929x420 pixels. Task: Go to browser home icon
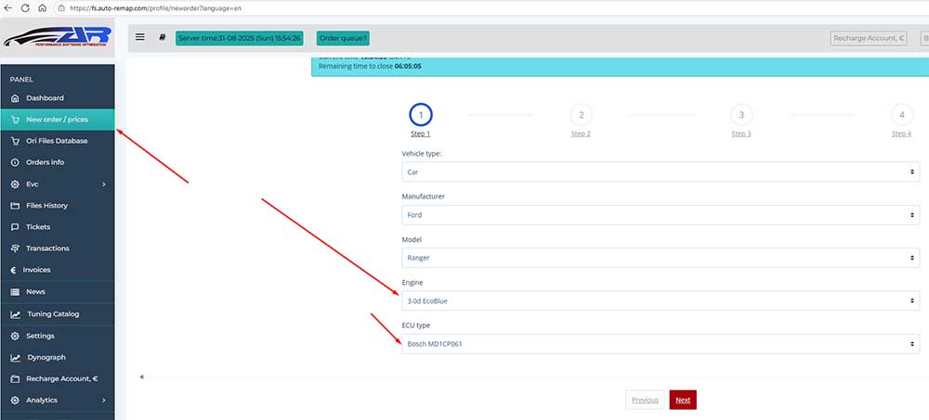pos(42,8)
